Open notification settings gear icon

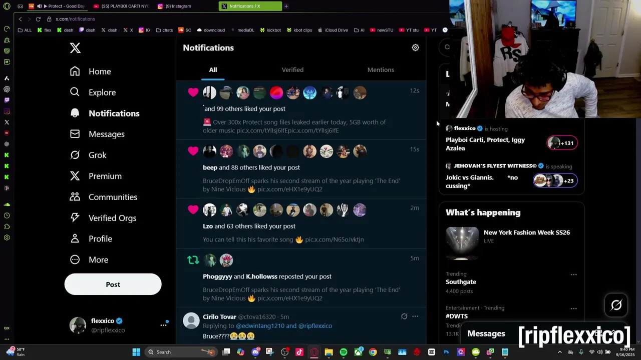pos(415,47)
